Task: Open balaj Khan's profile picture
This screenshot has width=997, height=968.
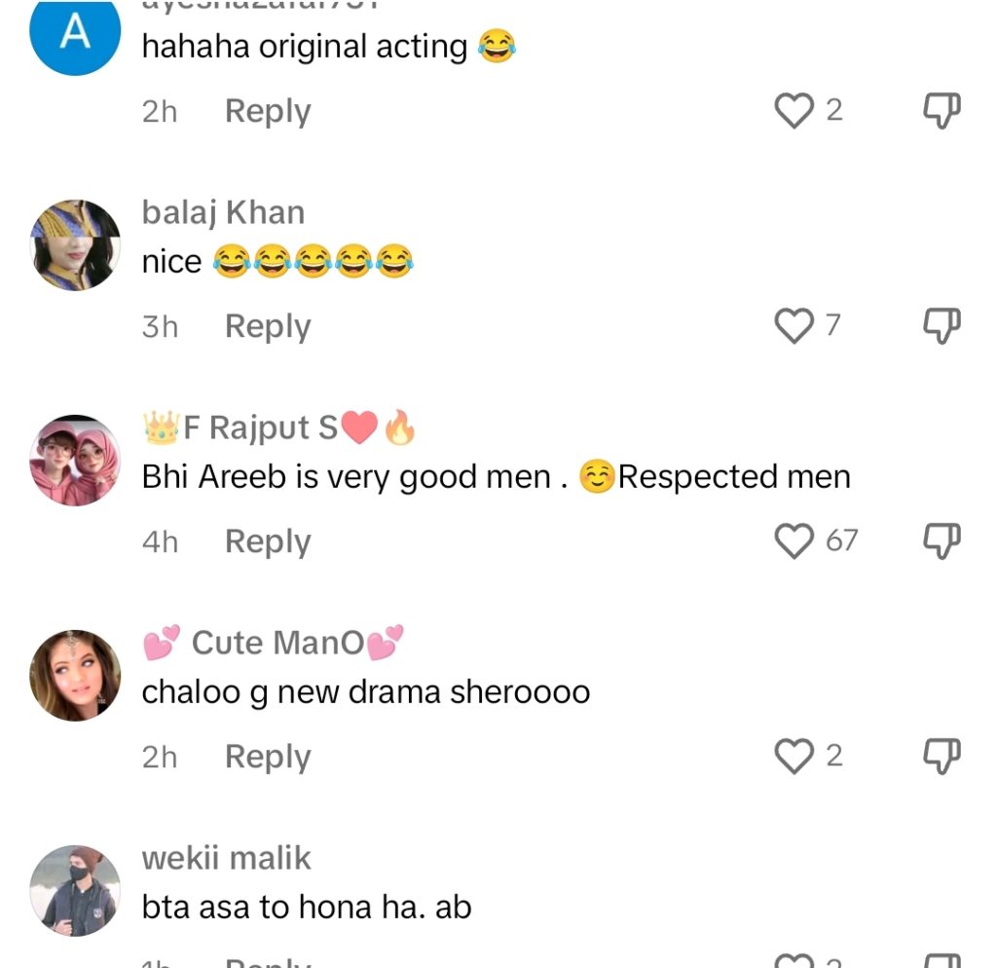Action: [x=75, y=245]
